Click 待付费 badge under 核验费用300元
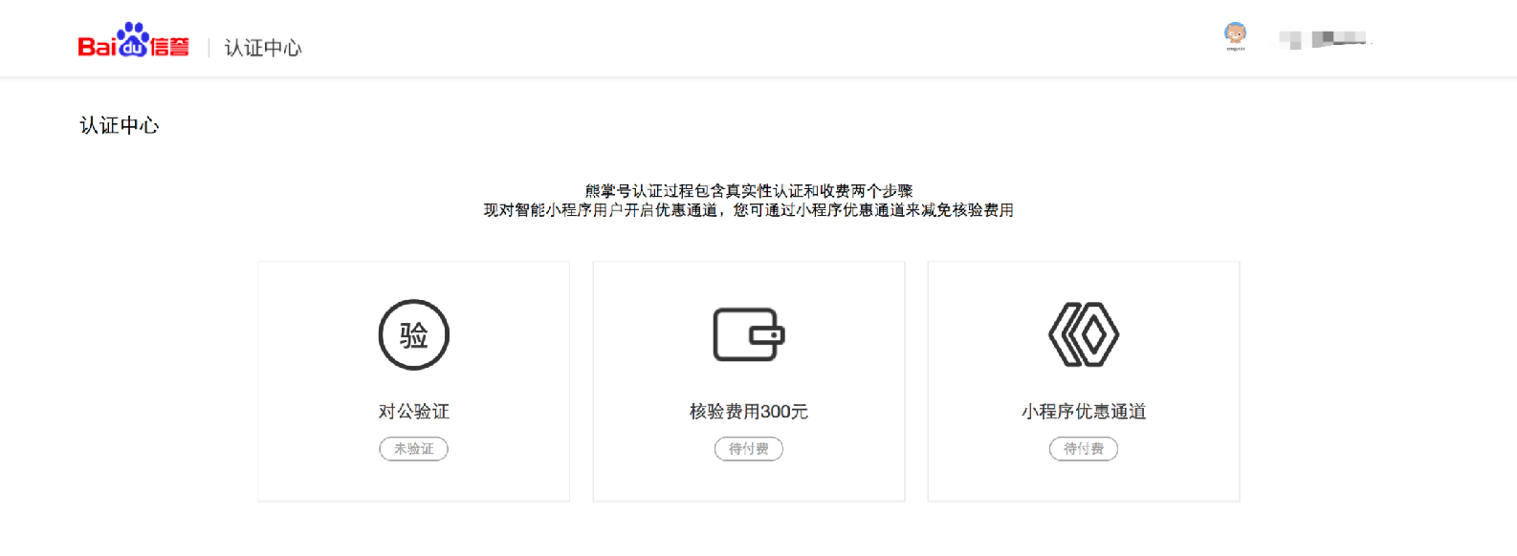This screenshot has width=1517, height=556. click(749, 449)
